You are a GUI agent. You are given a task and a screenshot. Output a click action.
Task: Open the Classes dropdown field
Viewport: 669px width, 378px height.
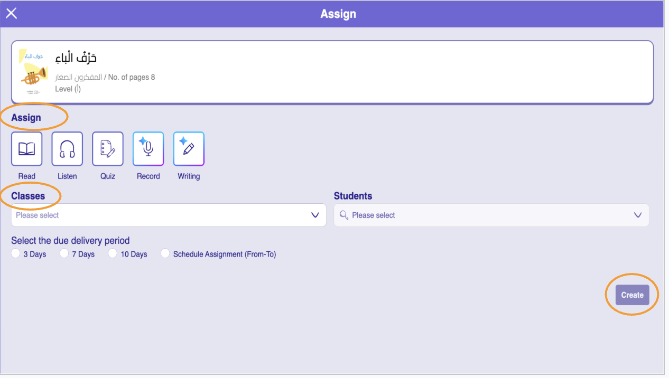[x=159, y=215]
